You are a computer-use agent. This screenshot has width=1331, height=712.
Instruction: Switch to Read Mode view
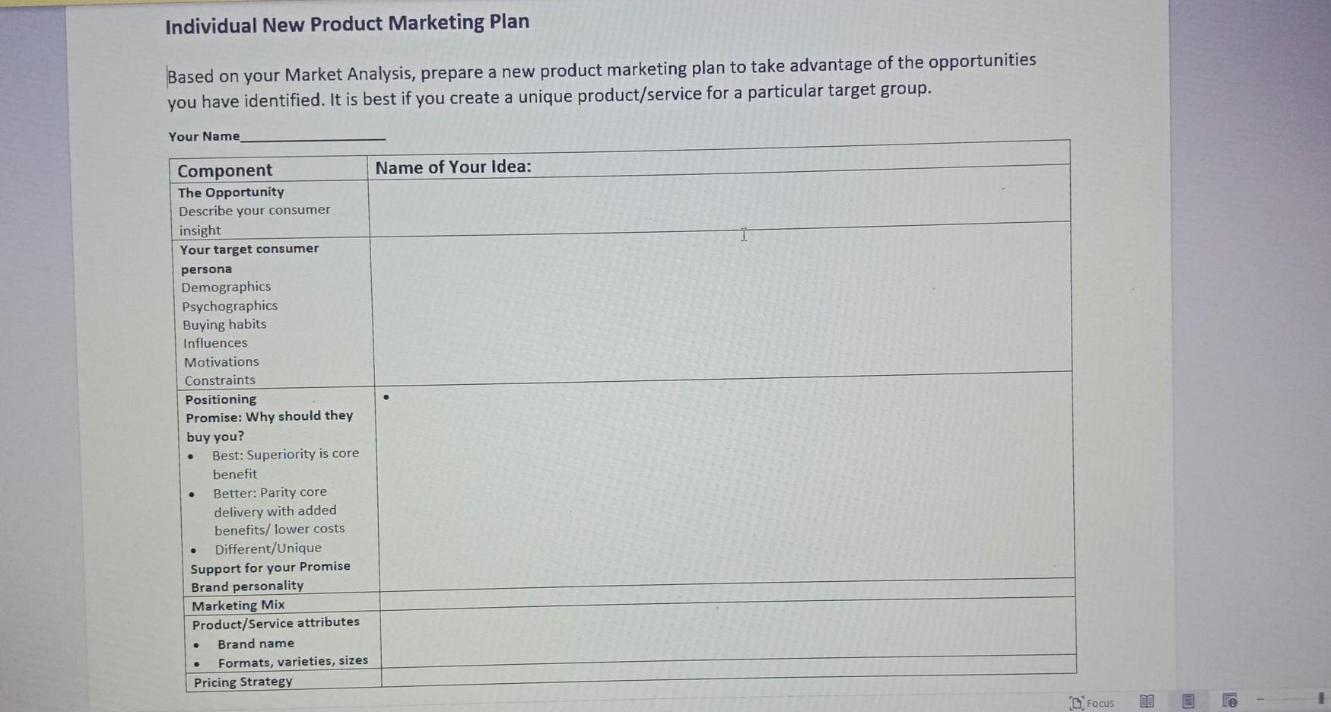click(x=1147, y=701)
